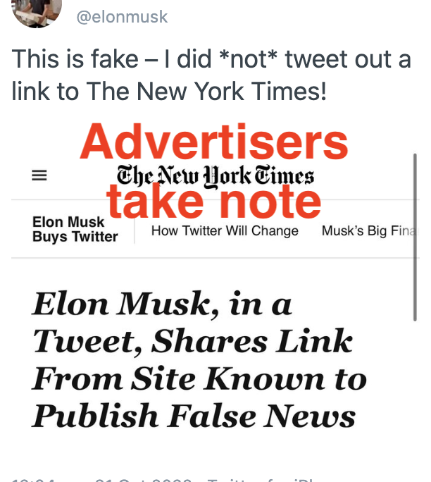Click the red 'Advertisers' overlay text
The width and height of the screenshot is (431, 482).
[214, 143]
